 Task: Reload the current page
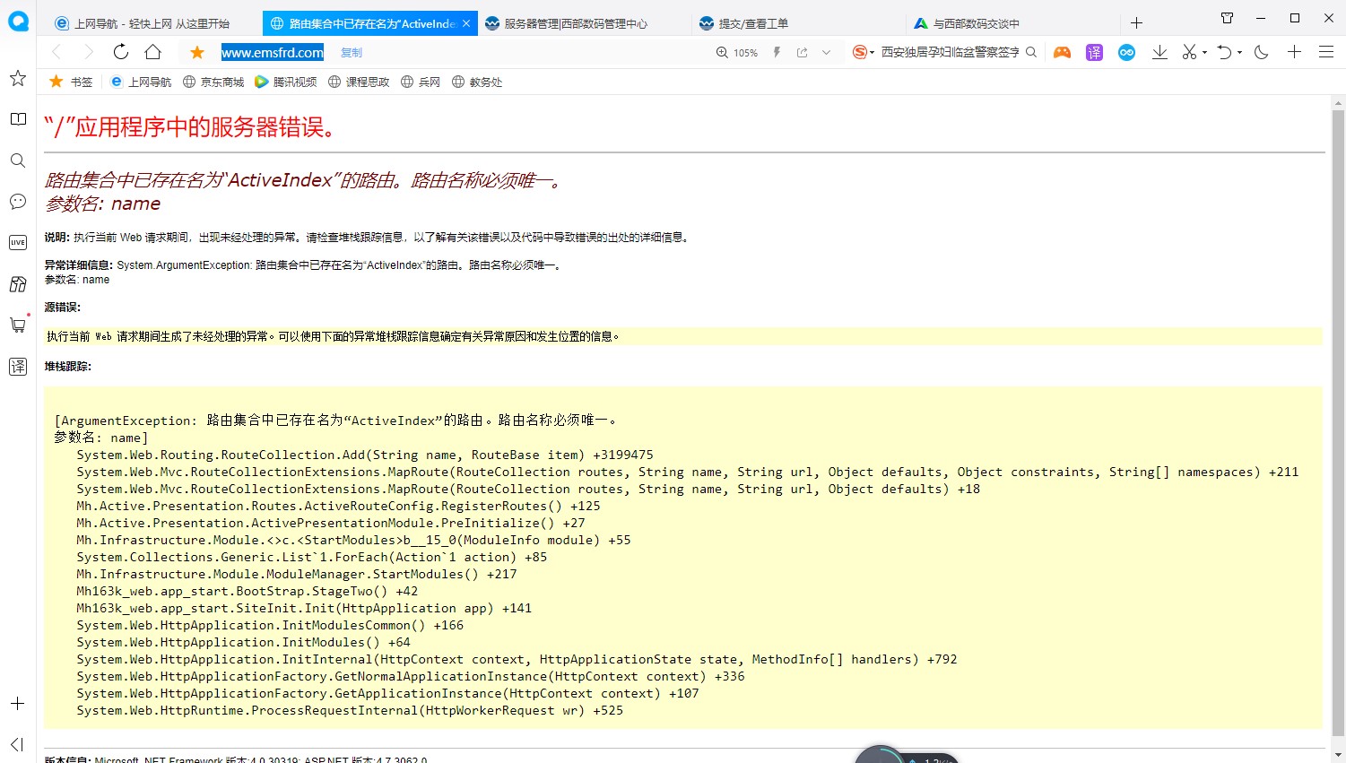tap(121, 52)
